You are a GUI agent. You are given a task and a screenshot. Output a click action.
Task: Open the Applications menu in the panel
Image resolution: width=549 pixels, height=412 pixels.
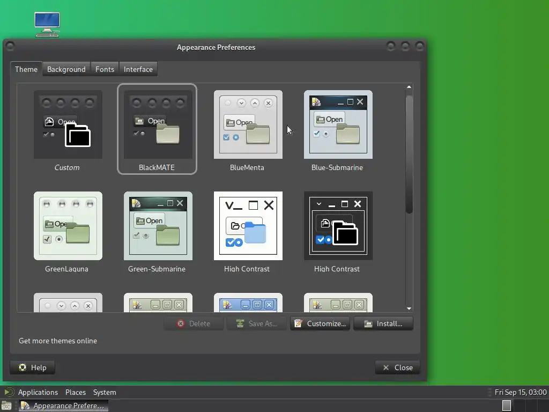(x=38, y=392)
